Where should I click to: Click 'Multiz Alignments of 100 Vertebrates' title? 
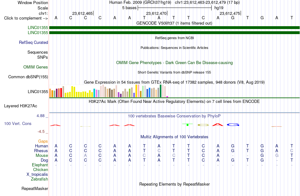174,137
